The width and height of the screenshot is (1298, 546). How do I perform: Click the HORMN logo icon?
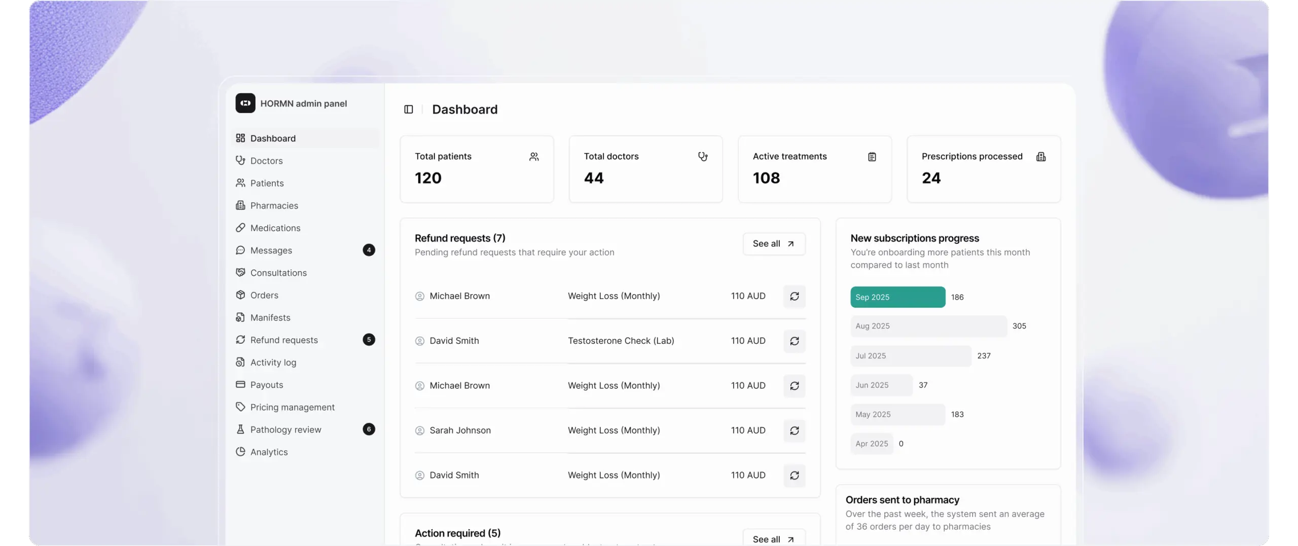(245, 103)
